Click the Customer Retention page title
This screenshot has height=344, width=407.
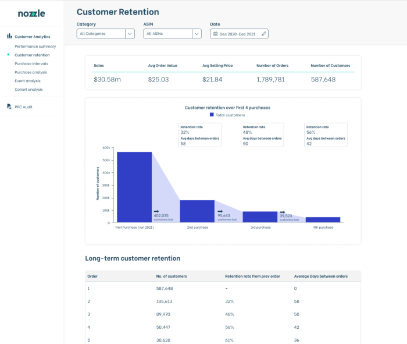118,12
